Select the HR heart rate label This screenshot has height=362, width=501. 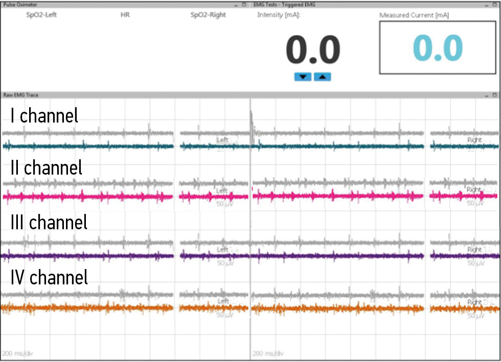pyautogui.click(x=125, y=15)
